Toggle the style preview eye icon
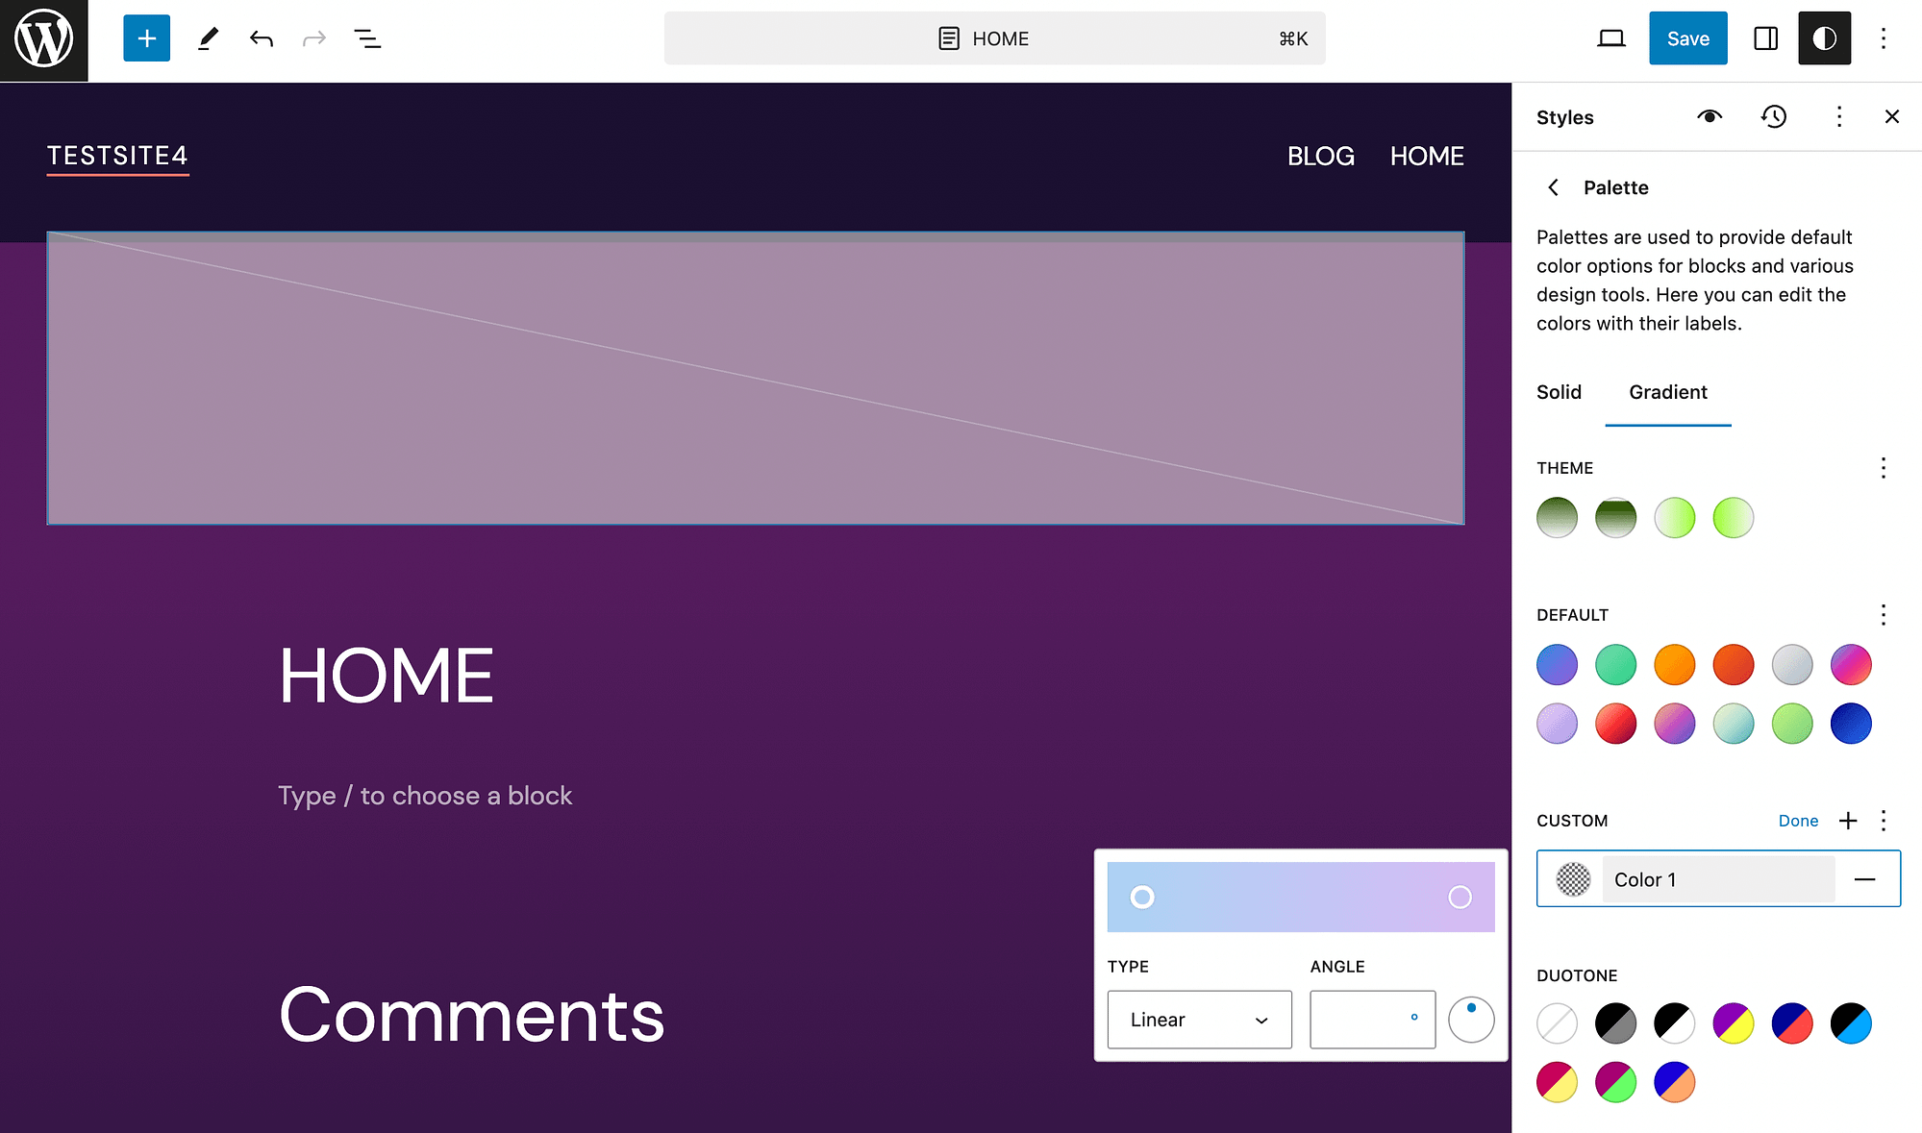Image resolution: width=1922 pixels, height=1133 pixels. pos(1710,116)
